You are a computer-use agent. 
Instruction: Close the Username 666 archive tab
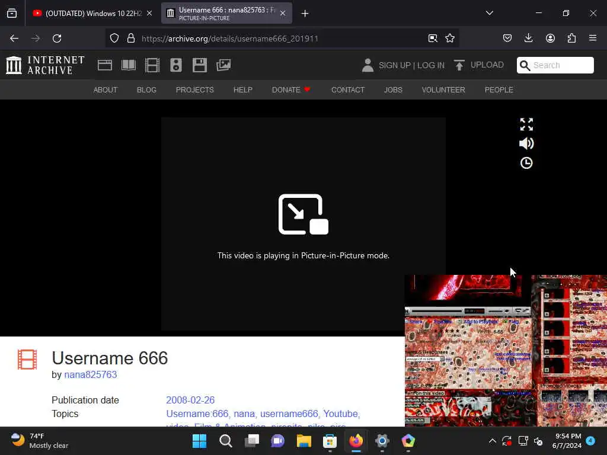point(283,13)
